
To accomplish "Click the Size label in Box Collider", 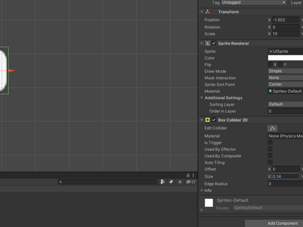I will (209, 176).
